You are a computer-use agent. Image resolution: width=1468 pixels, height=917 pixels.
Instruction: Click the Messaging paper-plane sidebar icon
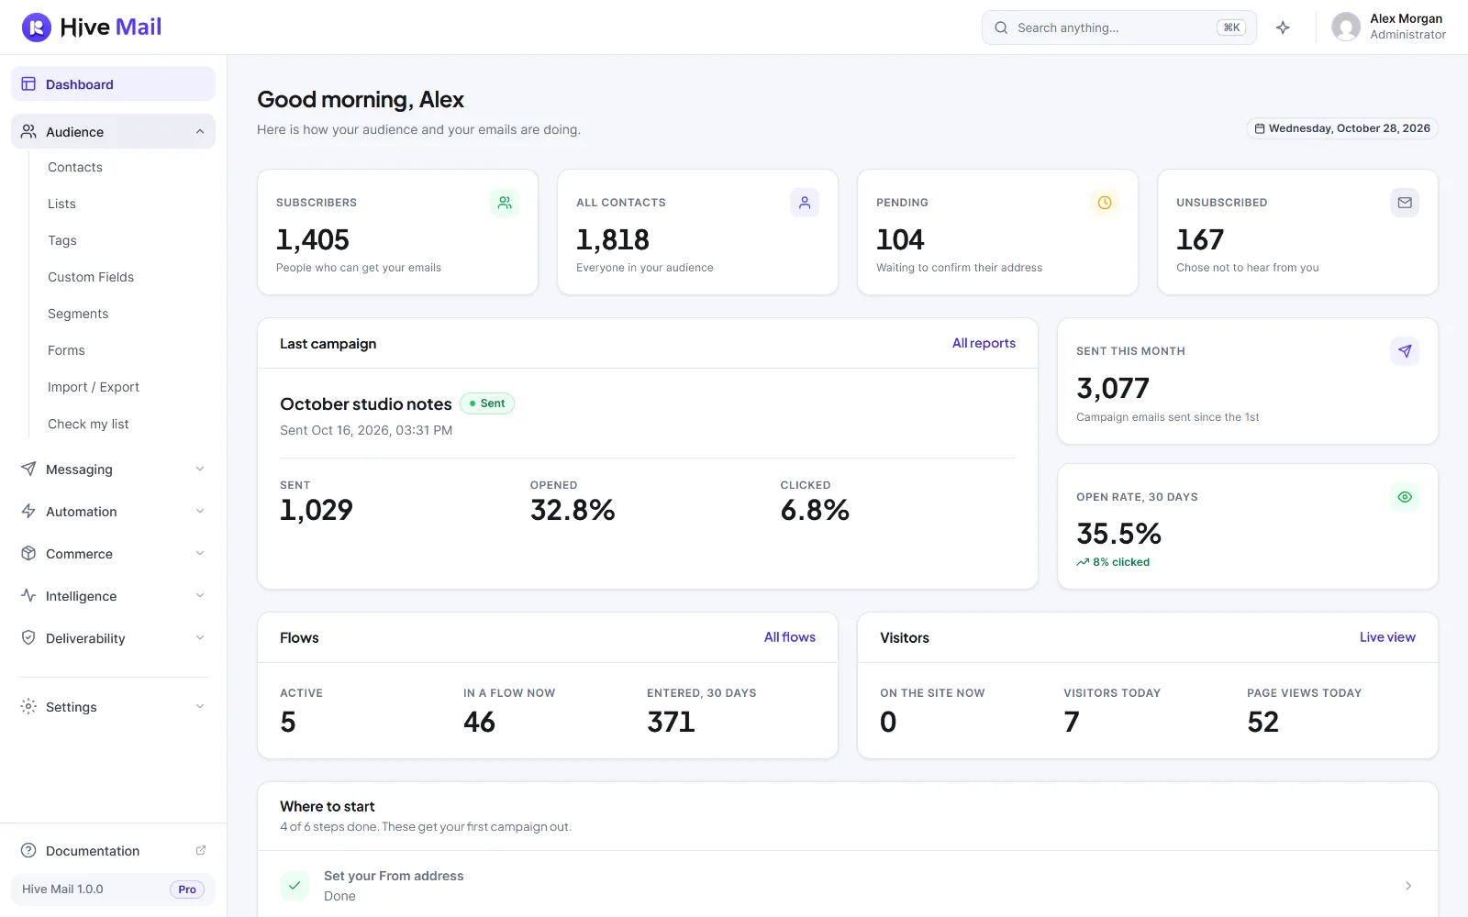click(x=28, y=469)
